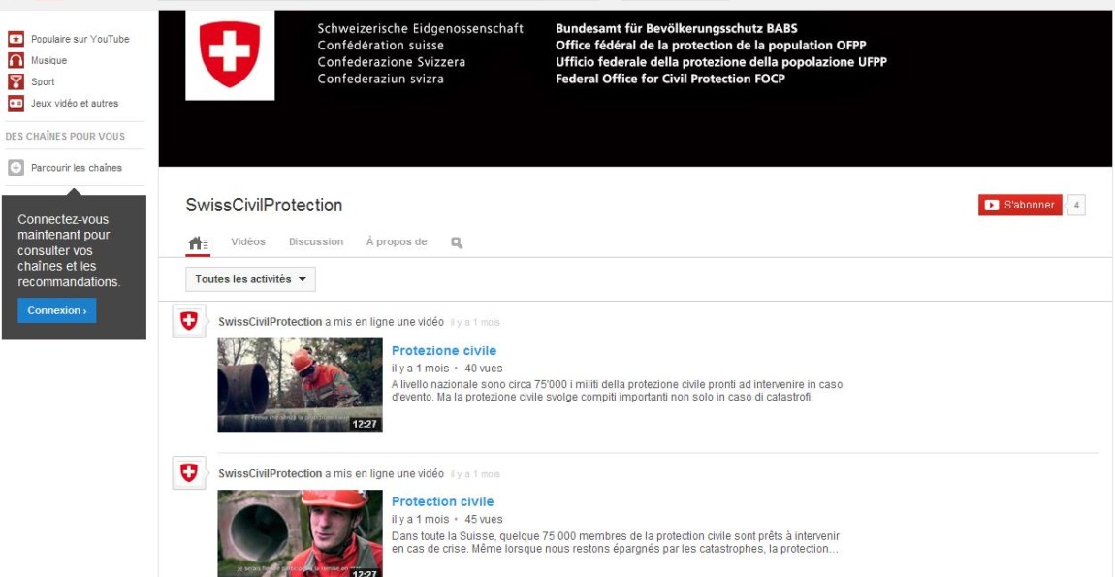The image size is (1115, 577).
Task: Play the Protection civile video thumbnail
Action: coord(300,532)
